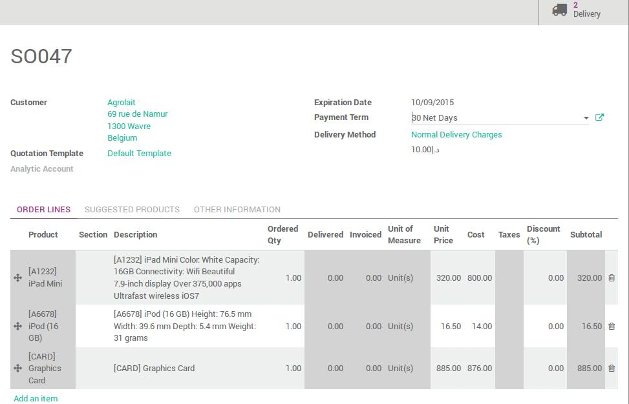Delete the iPad Mini order line via trash icon
Screen dimensions: 629x404
611,278
